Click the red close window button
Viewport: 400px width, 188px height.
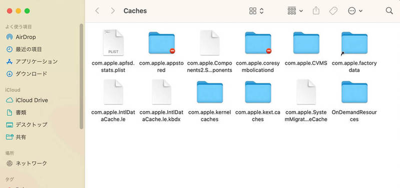pos(10,11)
